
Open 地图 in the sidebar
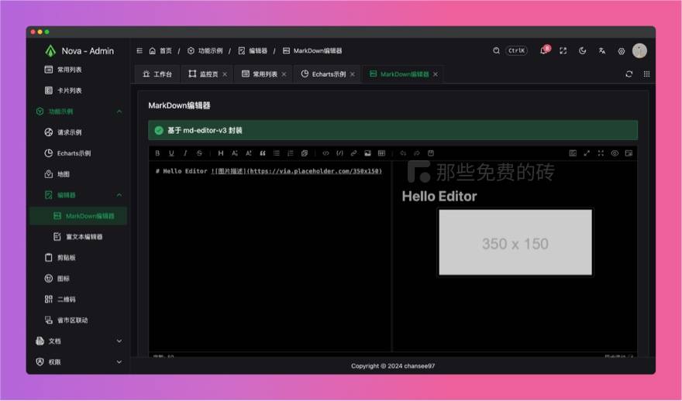[x=79, y=174]
